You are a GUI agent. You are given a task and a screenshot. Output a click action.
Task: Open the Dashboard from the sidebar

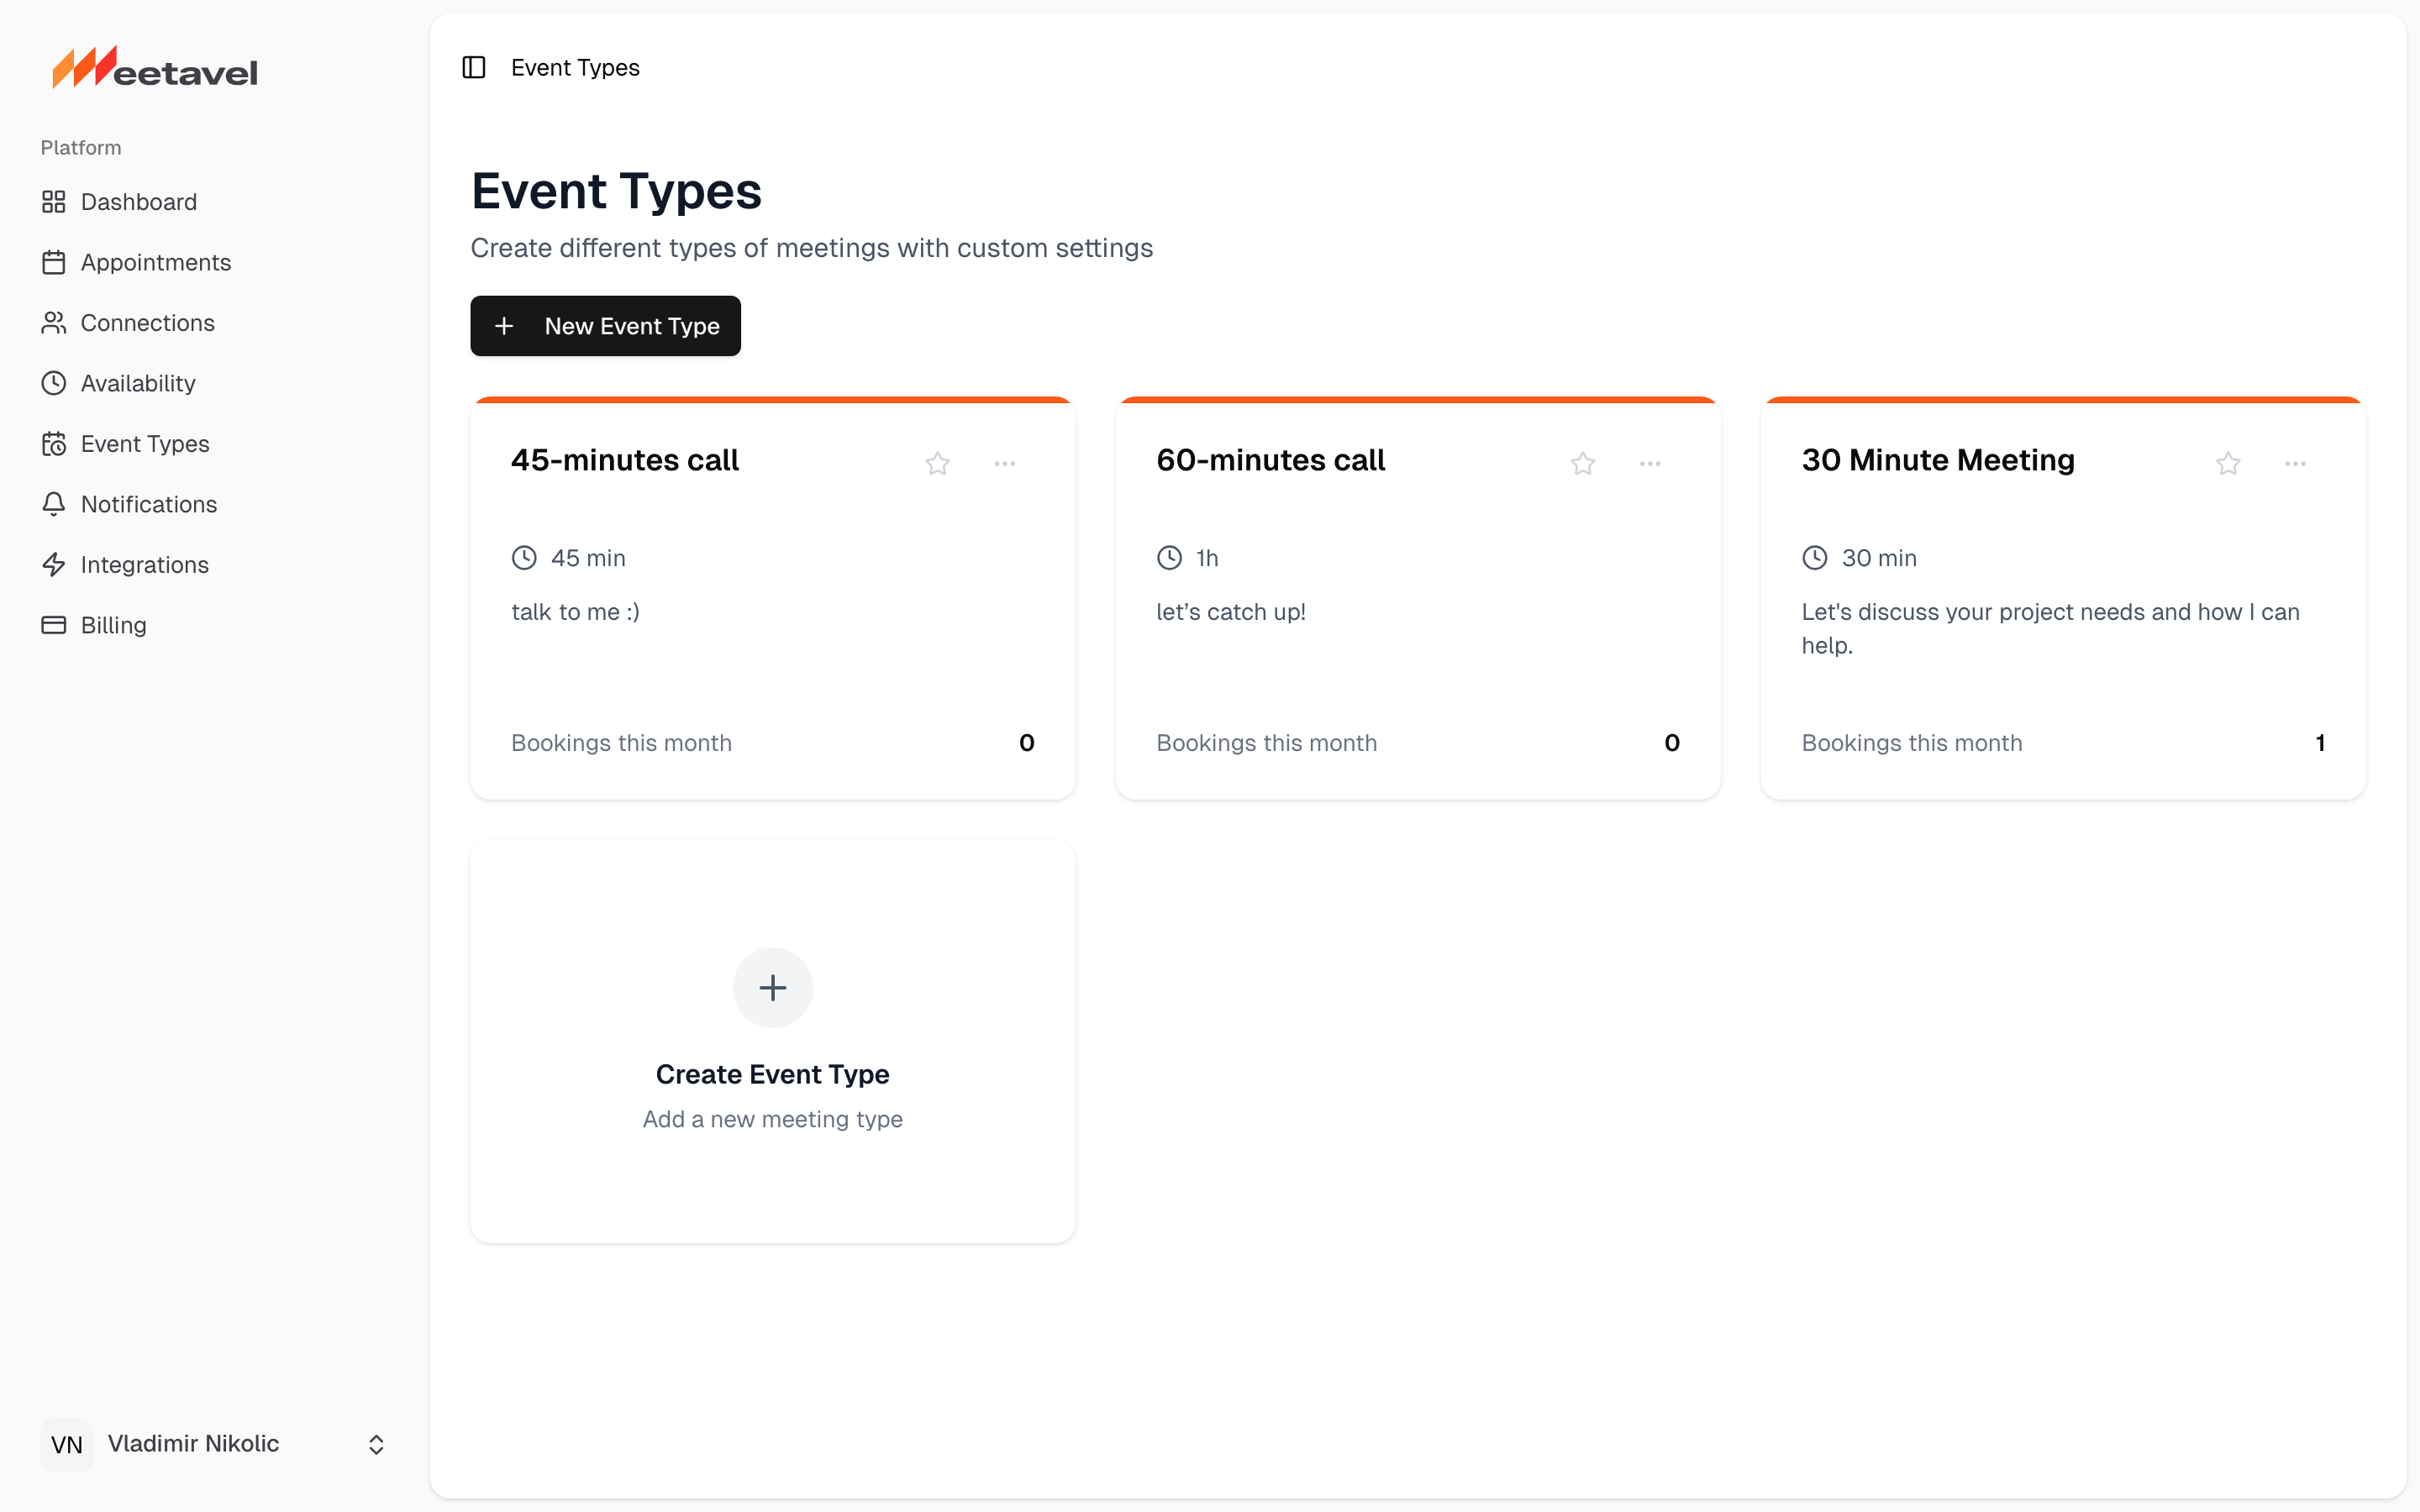[x=138, y=201]
